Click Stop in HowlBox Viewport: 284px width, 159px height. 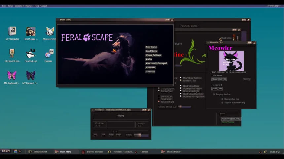(118, 135)
